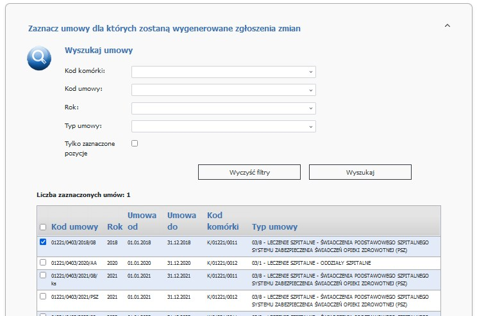Collapse the contracts selection panel chevron

coord(447,26)
